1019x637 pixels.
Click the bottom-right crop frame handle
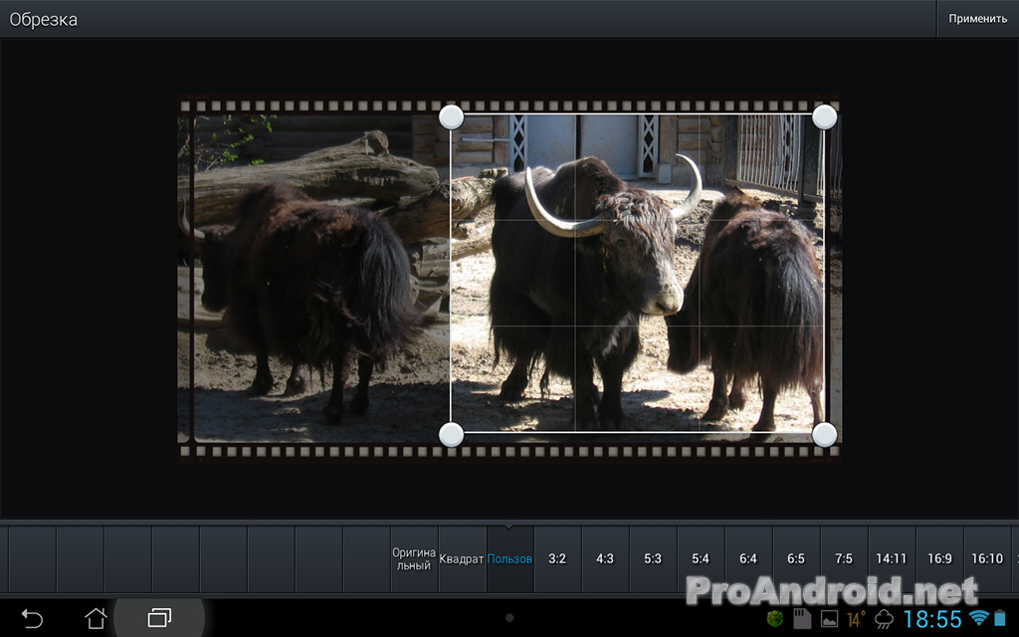[825, 434]
